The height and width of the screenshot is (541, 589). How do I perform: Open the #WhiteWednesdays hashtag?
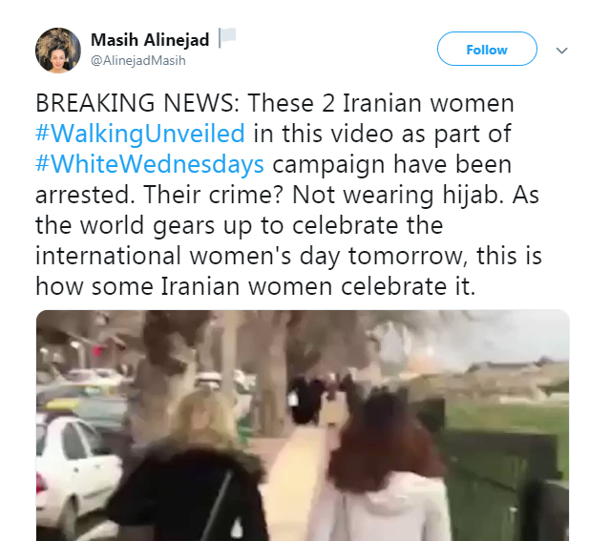pyautogui.click(x=150, y=164)
